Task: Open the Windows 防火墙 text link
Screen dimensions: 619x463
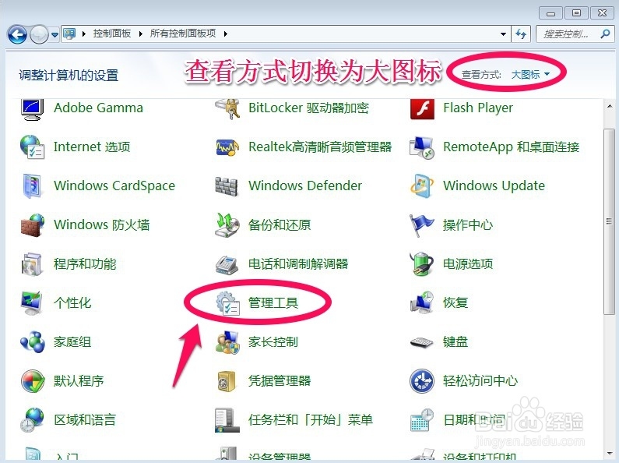Action: pos(101,224)
